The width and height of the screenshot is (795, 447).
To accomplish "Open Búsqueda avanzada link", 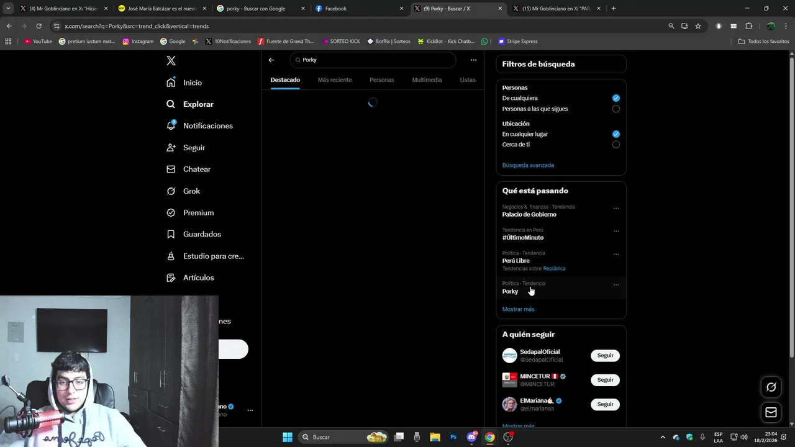I will (x=528, y=165).
